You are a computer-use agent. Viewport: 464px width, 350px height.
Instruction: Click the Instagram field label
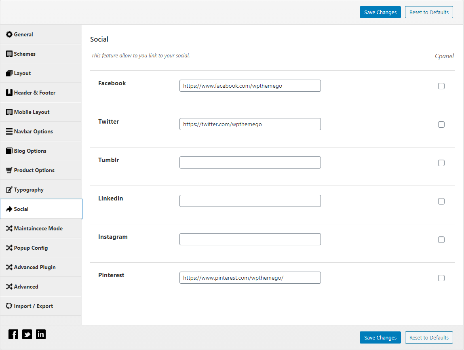113,237
